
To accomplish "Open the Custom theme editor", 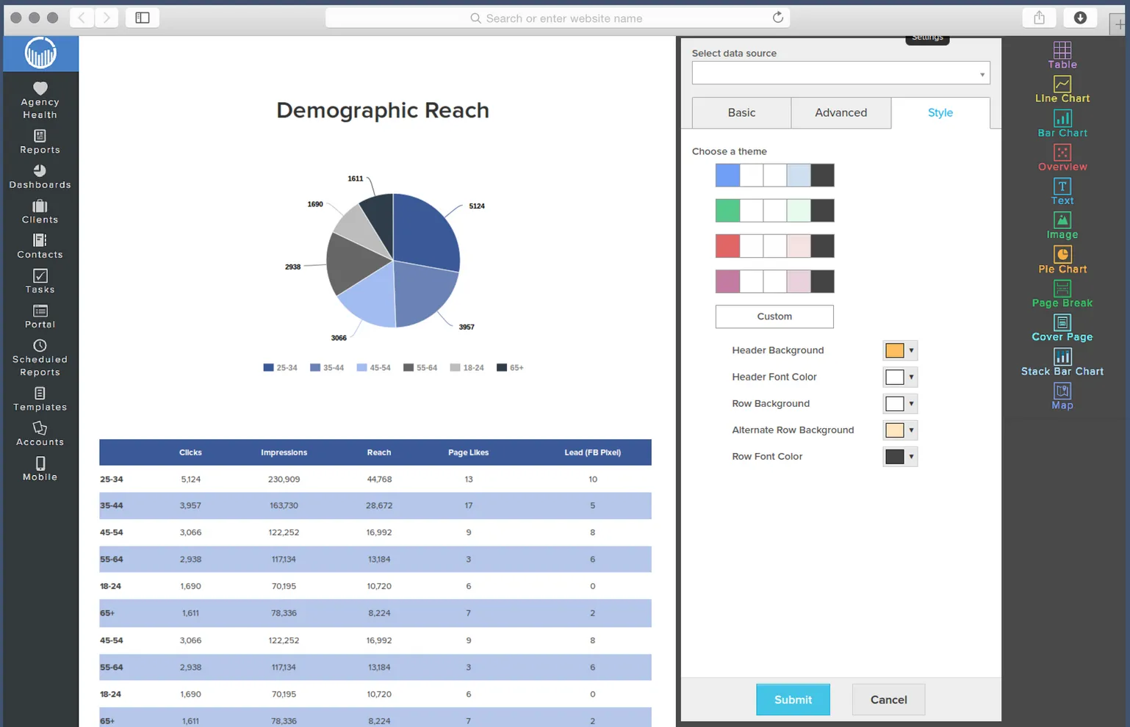I will pyautogui.click(x=774, y=317).
